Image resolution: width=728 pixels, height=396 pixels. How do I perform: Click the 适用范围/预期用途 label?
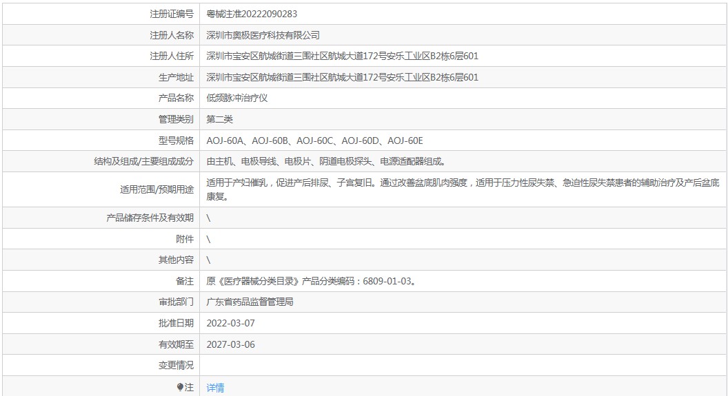point(156,189)
